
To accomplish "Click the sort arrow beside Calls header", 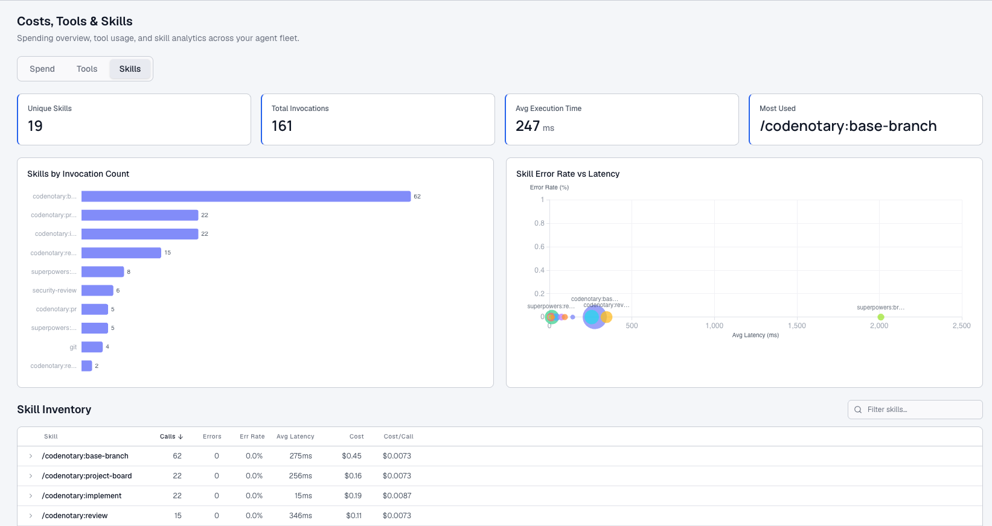I will [x=181, y=437].
